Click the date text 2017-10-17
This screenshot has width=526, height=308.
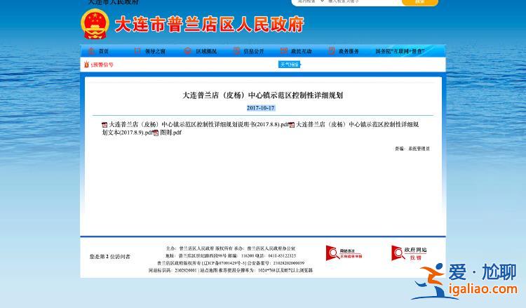261,108
